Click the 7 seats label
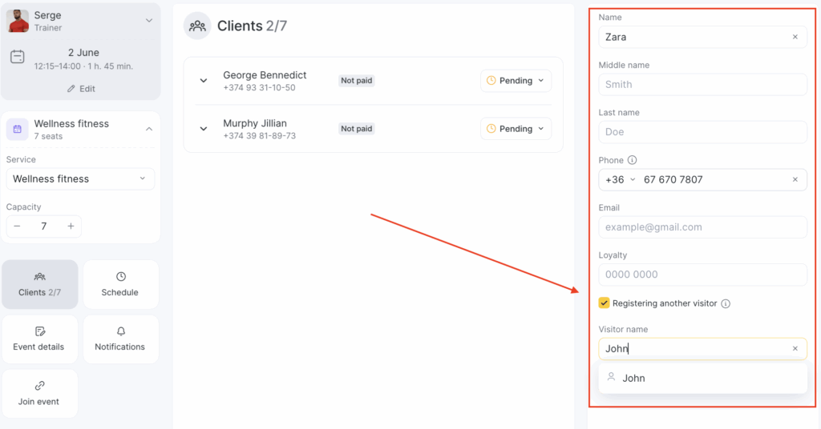821x429 pixels. point(48,136)
